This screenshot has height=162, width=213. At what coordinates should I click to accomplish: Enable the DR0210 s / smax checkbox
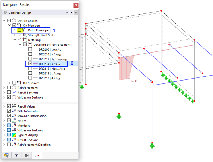coord(30,54)
